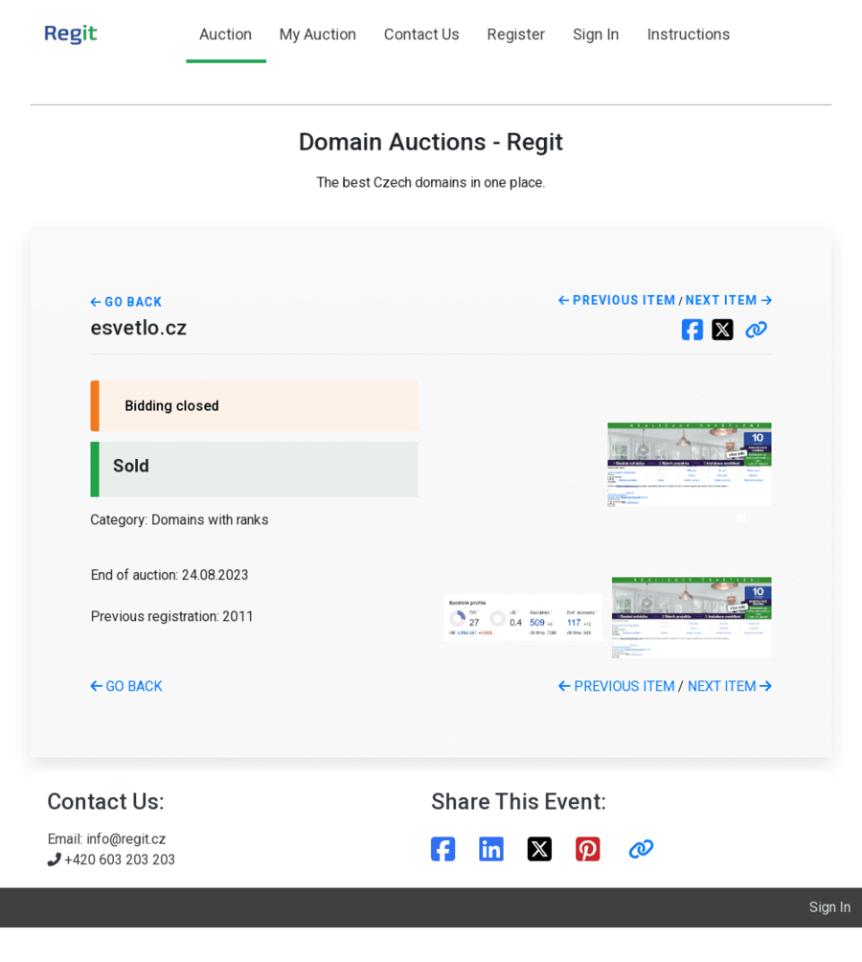Open the Auction tab

tap(225, 34)
